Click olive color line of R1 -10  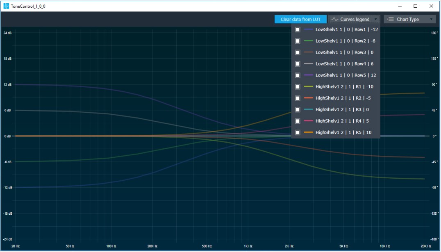[309, 86]
